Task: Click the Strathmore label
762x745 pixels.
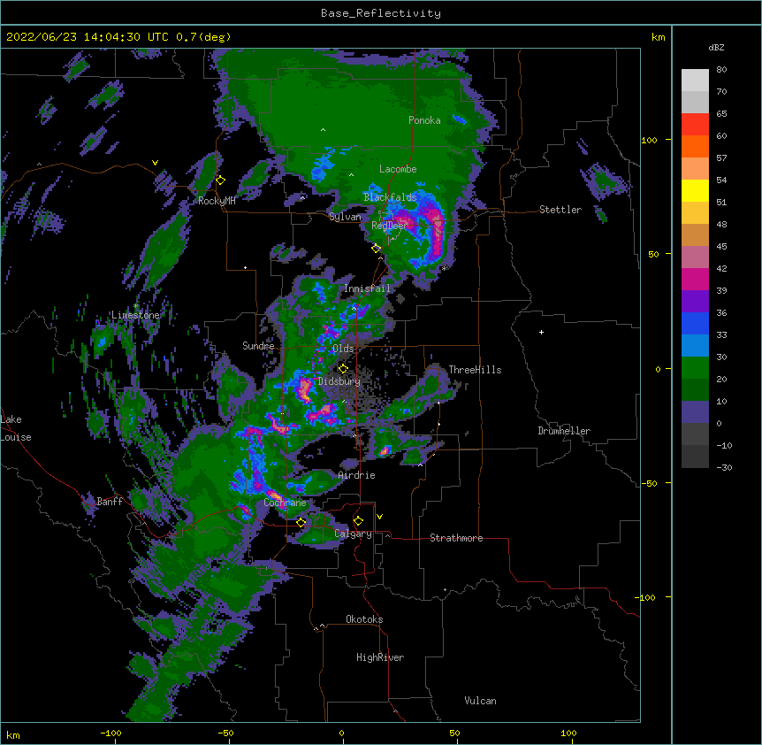Action: click(456, 538)
